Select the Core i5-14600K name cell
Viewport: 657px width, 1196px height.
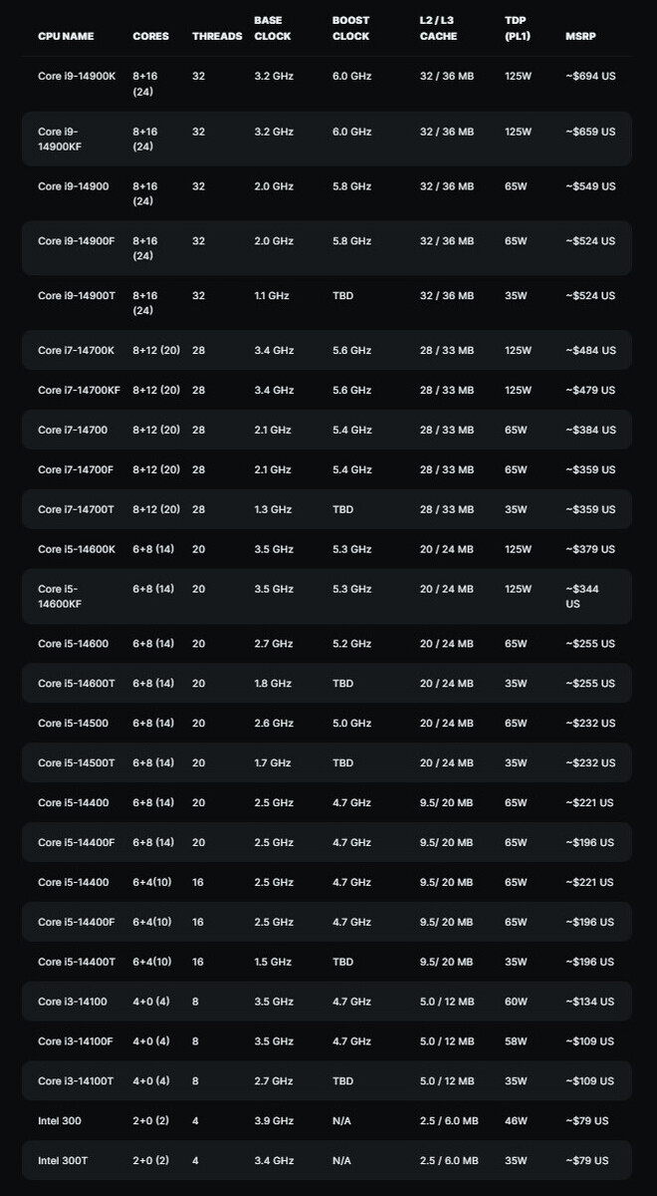click(x=76, y=549)
